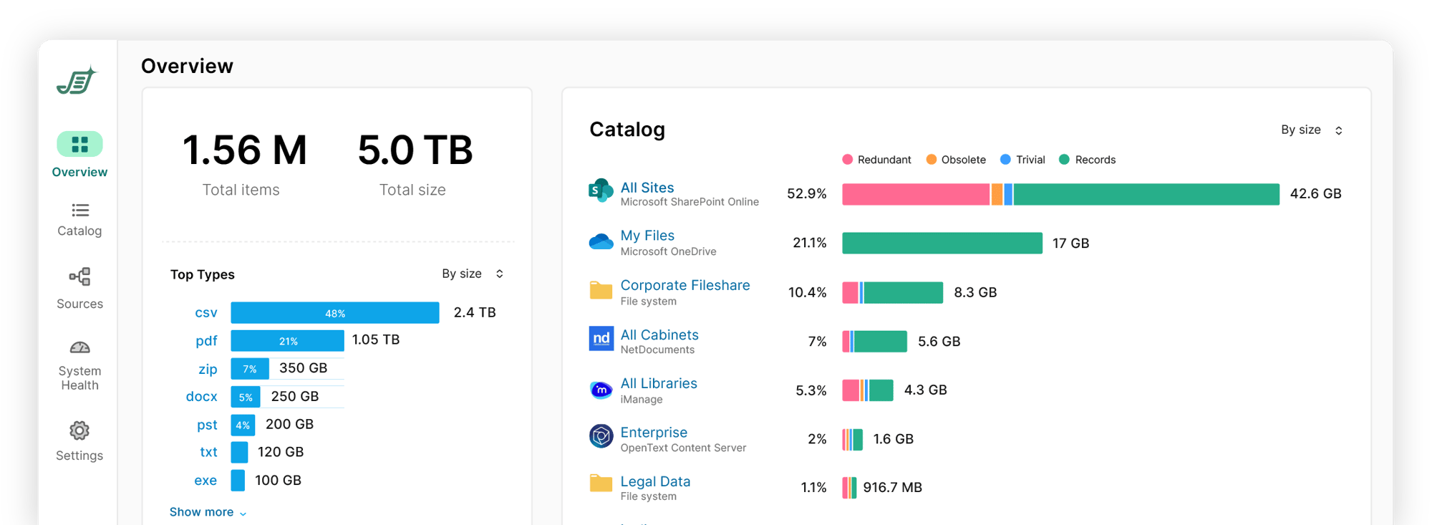The height and width of the screenshot is (525, 1432).
Task: Go to the Settings menu label
Action: coord(79,456)
